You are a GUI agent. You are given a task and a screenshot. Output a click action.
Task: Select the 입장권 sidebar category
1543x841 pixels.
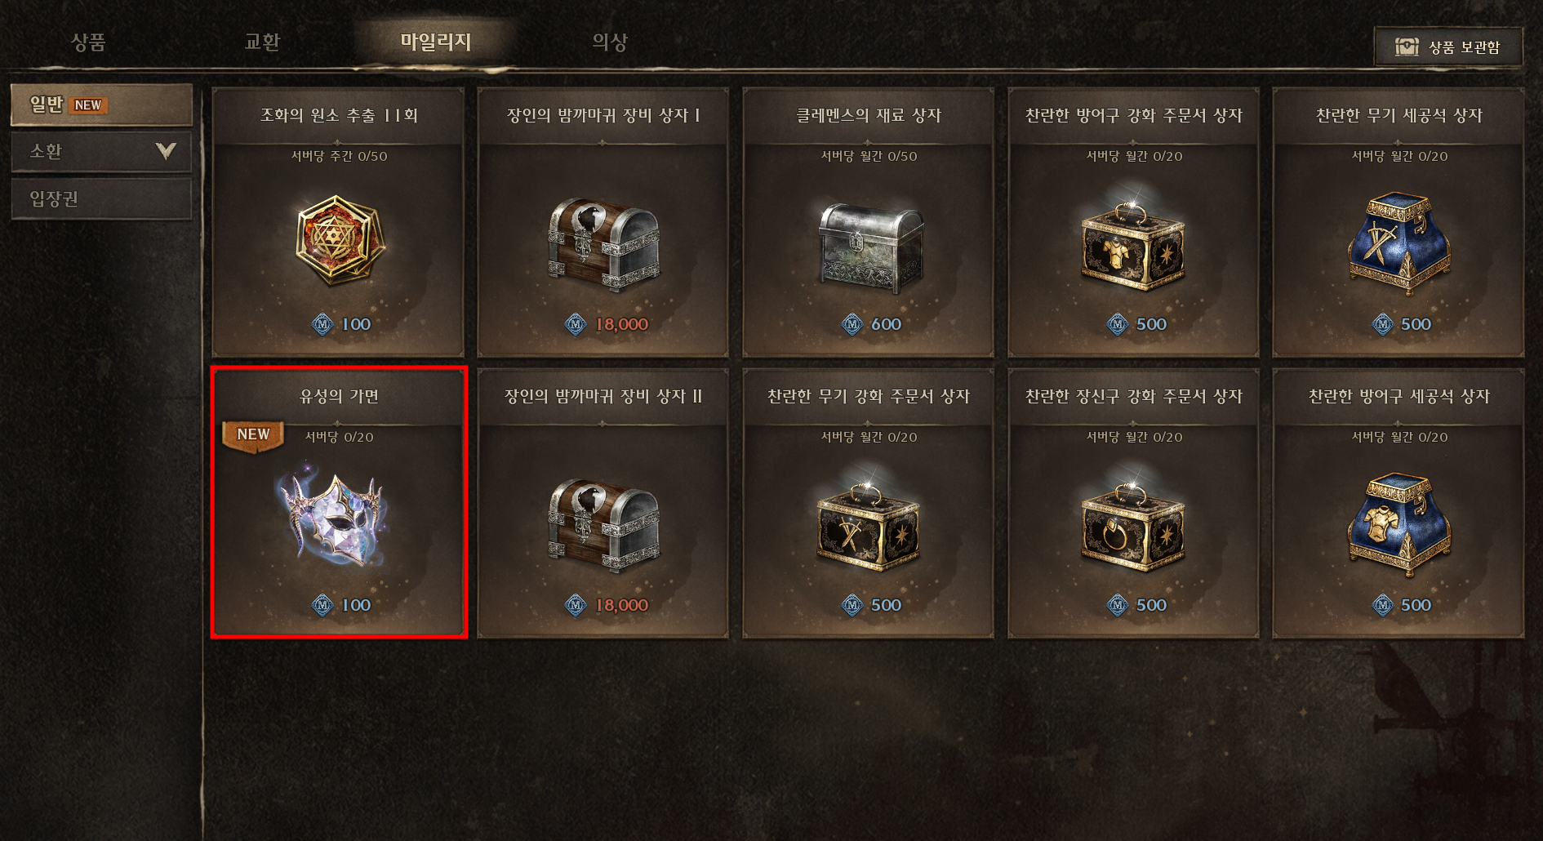pyautogui.click(x=101, y=198)
